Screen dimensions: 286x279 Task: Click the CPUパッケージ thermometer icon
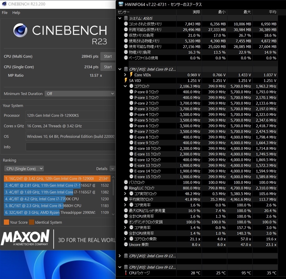[x=126, y=273]
